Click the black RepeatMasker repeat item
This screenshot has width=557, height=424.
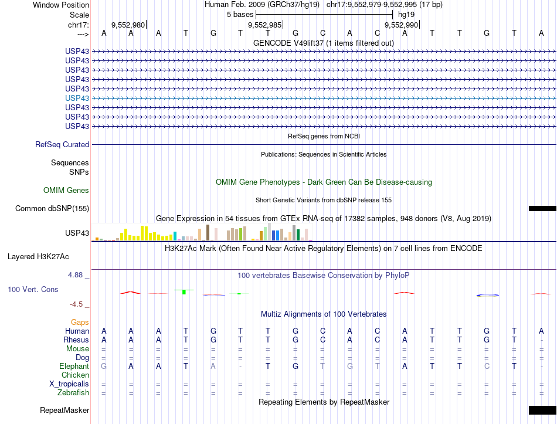(x=542, y=410)
